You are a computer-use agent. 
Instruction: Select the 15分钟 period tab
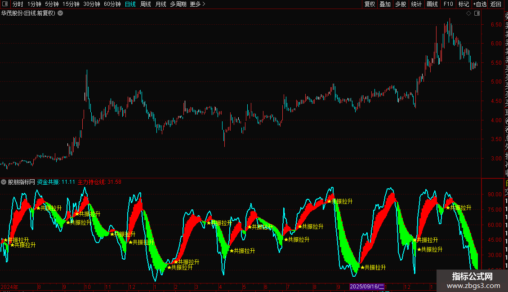[71, 4]
